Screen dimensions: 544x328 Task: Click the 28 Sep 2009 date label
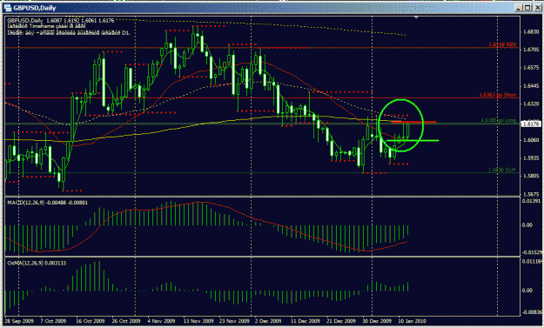[x=19, y=321]
